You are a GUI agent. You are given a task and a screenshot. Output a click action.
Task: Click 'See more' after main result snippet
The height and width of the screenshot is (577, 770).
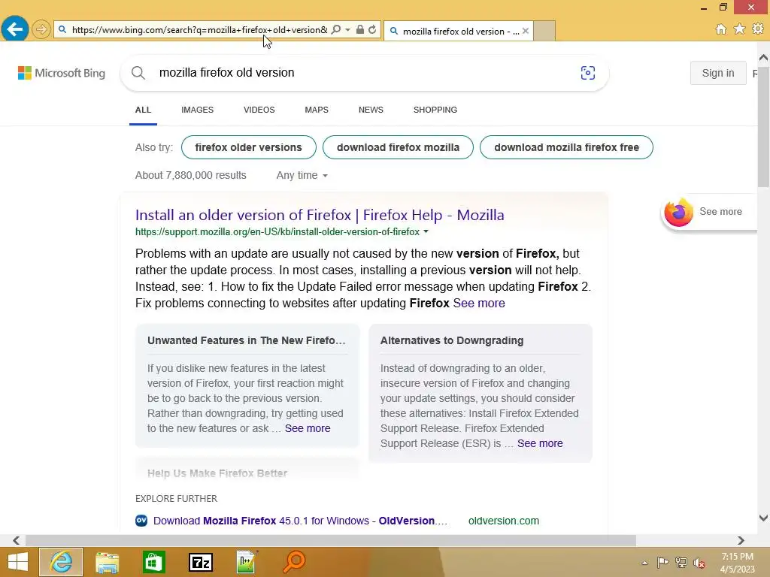[x=479, y=304]
